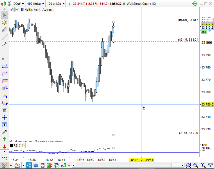The width and height of the screenshot is (214, 169).
Task: Select the horizontal ray tool
Action: point(4,59)
